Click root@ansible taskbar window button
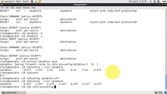The width and height of the screenshot is (167, 94). 14,92
